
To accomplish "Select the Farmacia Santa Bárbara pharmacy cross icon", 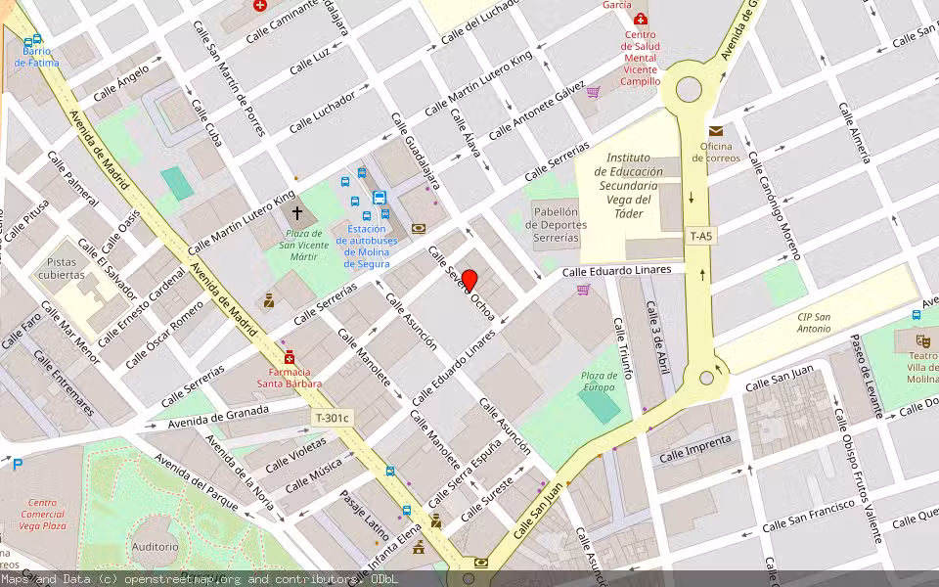I will coord(290,357).
